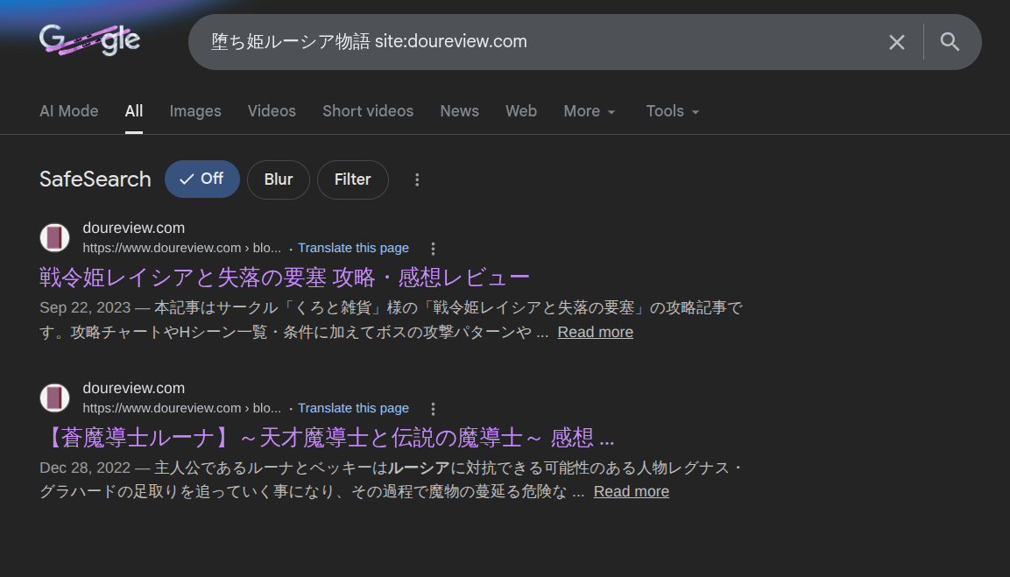Switch to News tab
This screenshot has width=1010, height=577.
point(459,111)
